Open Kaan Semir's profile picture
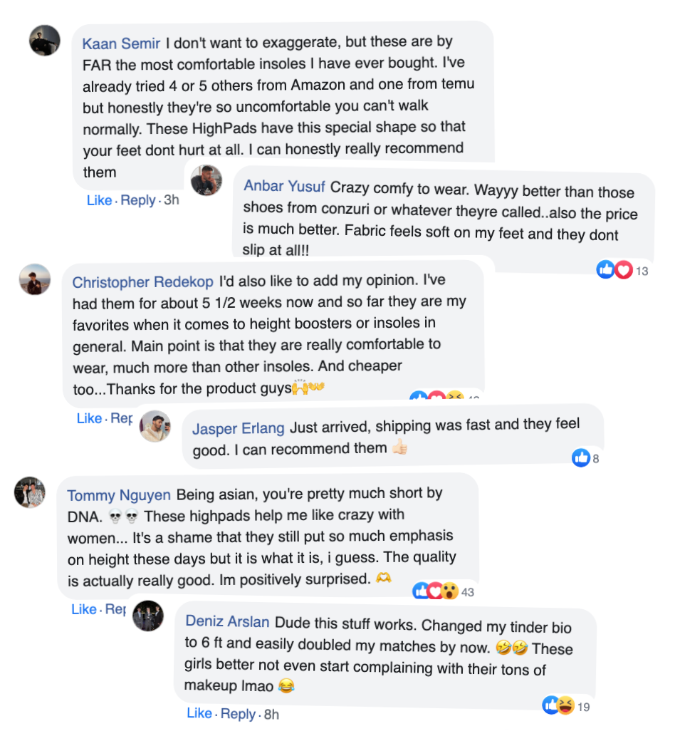Viewport: 675px width, 741px height. pos(44,40)
